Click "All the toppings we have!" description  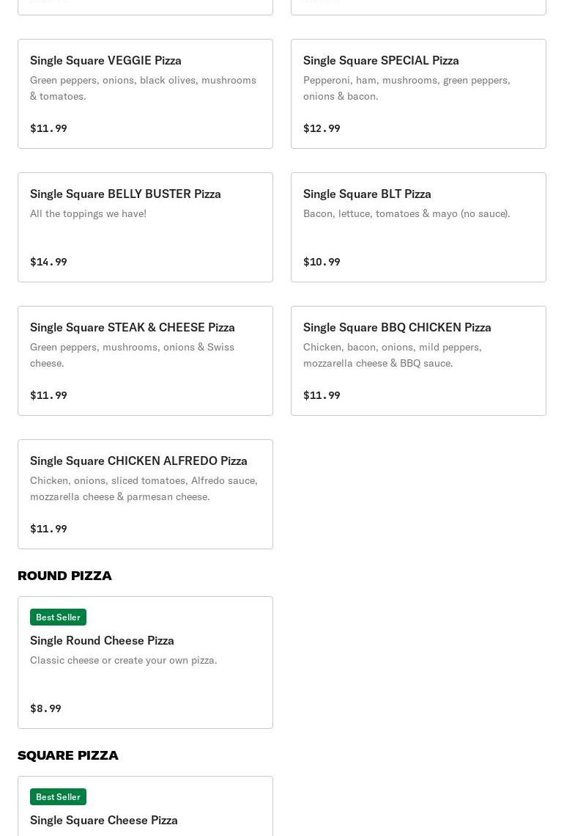[88, 213]
